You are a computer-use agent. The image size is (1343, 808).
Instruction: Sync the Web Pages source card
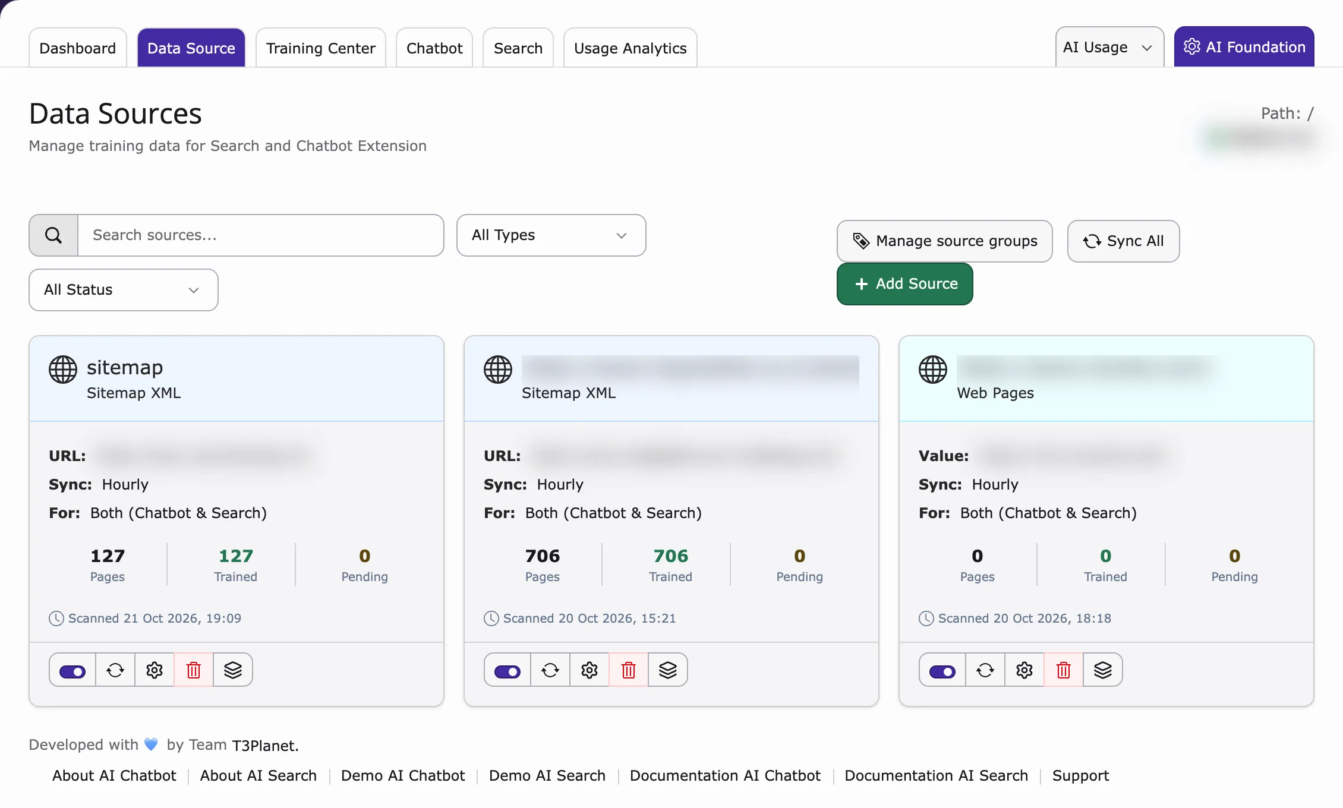[x=985, y=670]
